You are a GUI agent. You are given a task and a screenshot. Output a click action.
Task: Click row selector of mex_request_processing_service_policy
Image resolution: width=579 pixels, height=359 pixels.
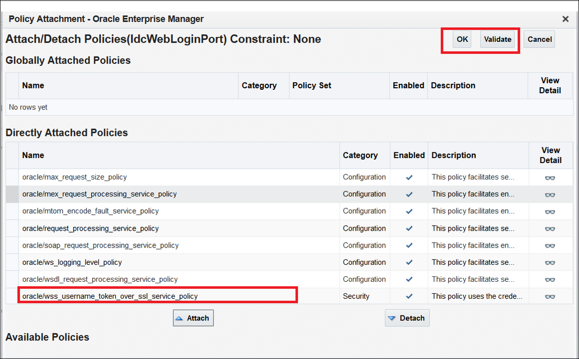pyautogui.click(x=12, y=194)
